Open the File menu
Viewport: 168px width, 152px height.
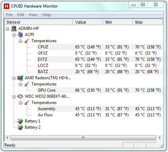click(x=9, y=15)
